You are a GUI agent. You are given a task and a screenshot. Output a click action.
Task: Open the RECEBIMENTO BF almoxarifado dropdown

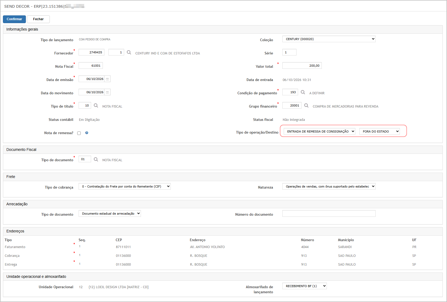[x=304, y=286]
